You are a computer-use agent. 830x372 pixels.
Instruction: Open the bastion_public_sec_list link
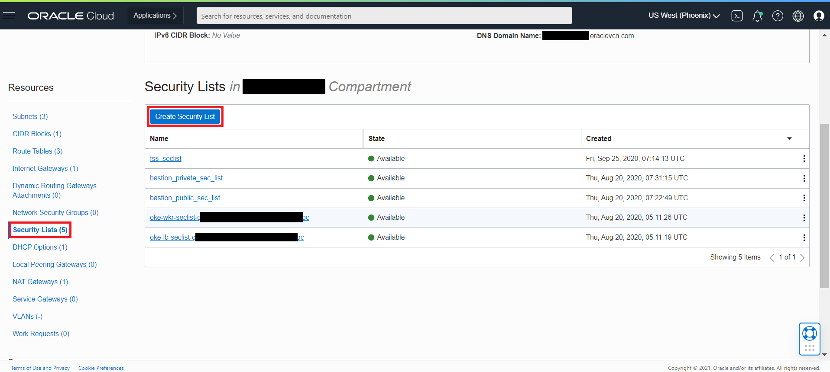[185, 198]
